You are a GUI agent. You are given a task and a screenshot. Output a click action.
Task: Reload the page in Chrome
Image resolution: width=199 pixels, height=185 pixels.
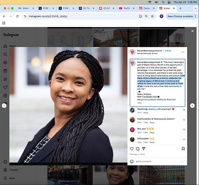click(17, 16)
